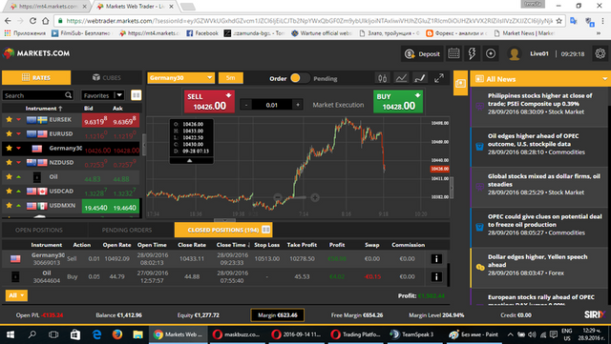Click the lightning bolt quick-trade icon
Image resolution: width=611 pixels, height=344 pixels.
pyautogui.click(x=472, y=53)
